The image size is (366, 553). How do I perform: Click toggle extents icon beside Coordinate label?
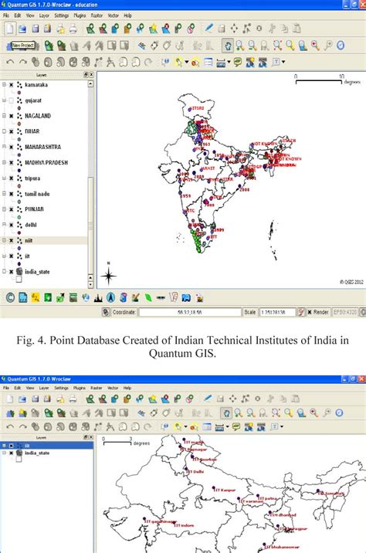pos(106,312)
